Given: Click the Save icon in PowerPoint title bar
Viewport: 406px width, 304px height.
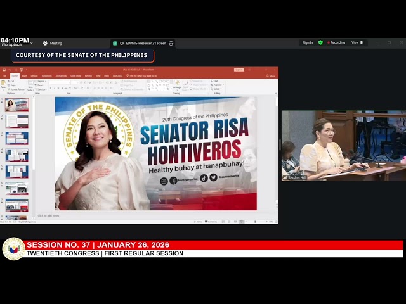Looking at the screenshot, I should coord(4,70).
